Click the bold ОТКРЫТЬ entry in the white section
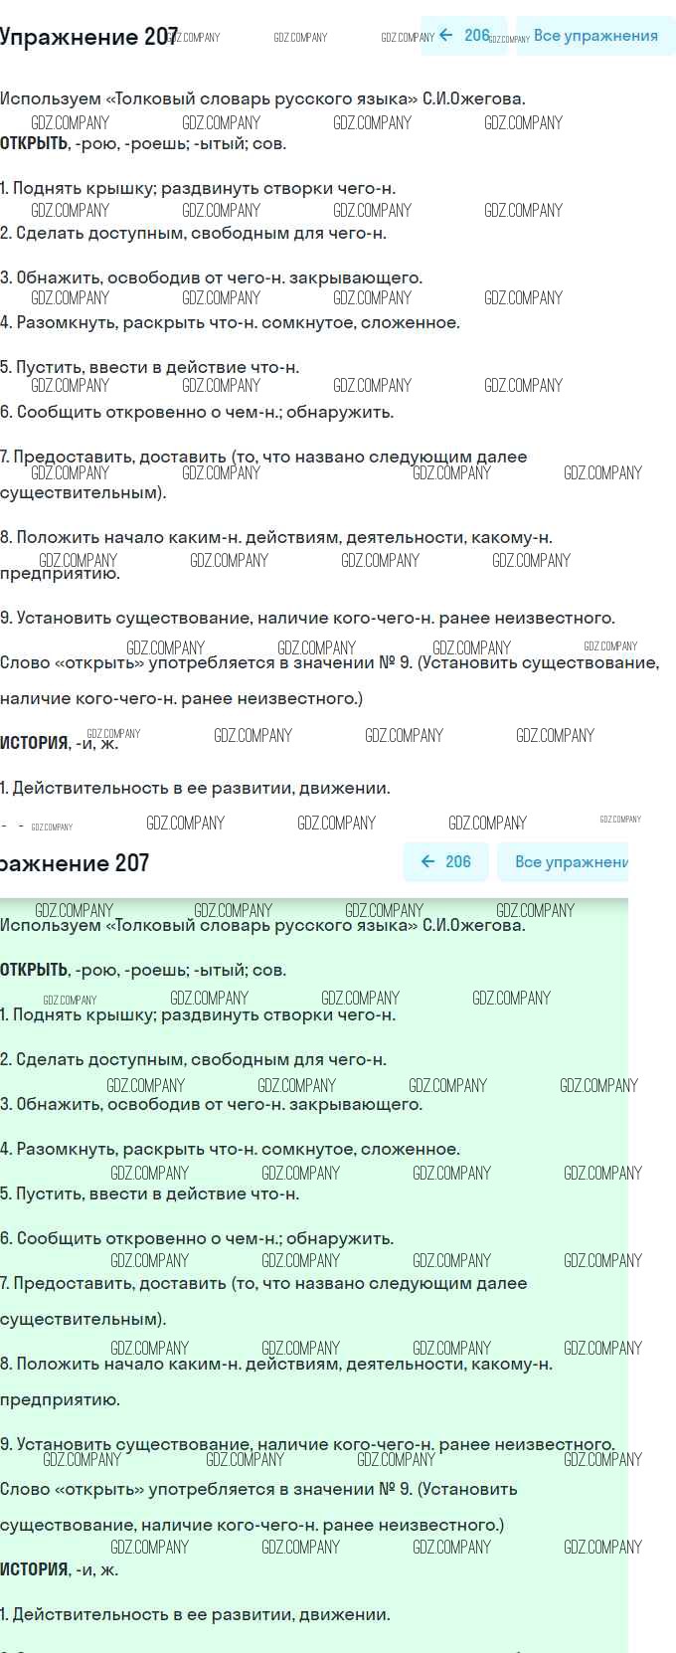Image resolution: width=676 pixels, height=1653 pixels. (x=34, y=143)
